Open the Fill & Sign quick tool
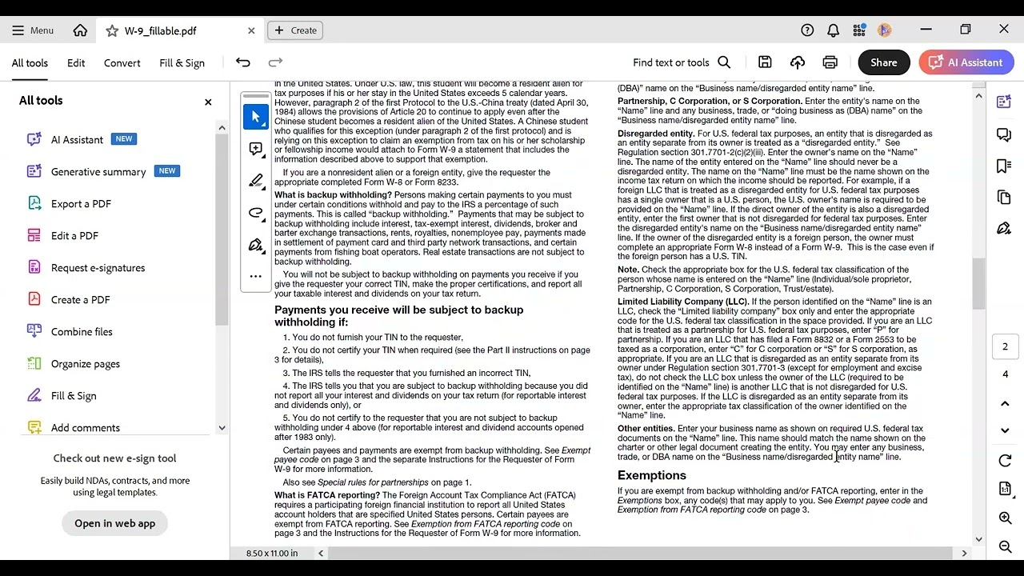The image size is (1024, 576). click(256, 245)
